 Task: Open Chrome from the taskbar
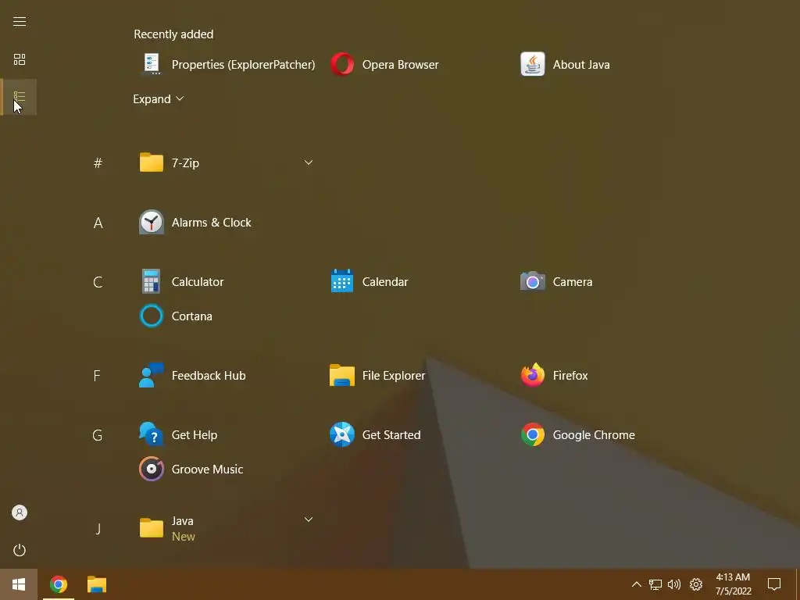[x=58, y=584]
